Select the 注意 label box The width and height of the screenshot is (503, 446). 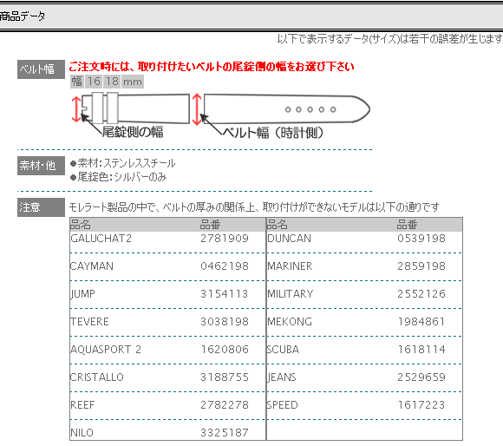tap(41, 207)
